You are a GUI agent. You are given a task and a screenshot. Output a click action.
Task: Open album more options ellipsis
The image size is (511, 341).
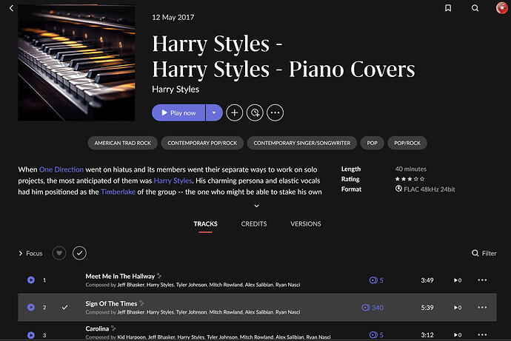tap(275, 112)
